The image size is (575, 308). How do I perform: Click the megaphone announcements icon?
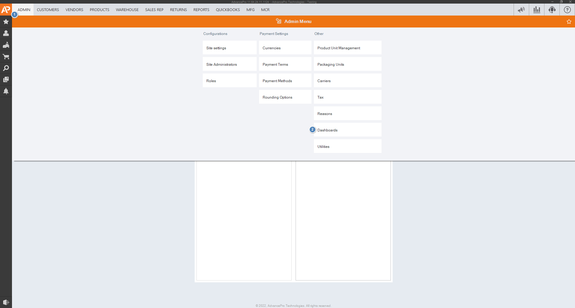(521, 10)
